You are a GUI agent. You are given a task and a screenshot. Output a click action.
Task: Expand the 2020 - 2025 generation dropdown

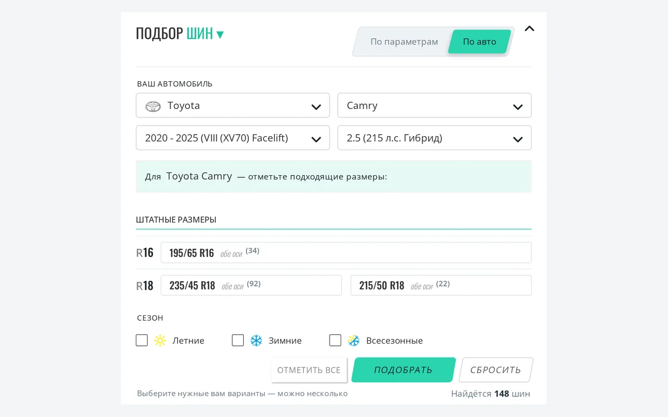(x=233, y=138)
